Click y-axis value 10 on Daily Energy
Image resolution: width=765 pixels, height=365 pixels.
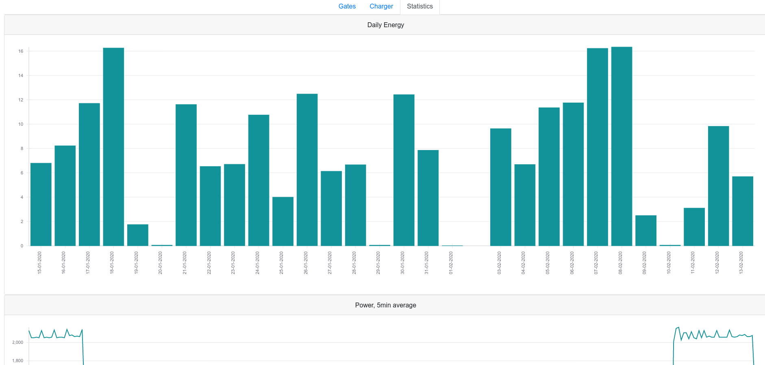coord(21,124)
